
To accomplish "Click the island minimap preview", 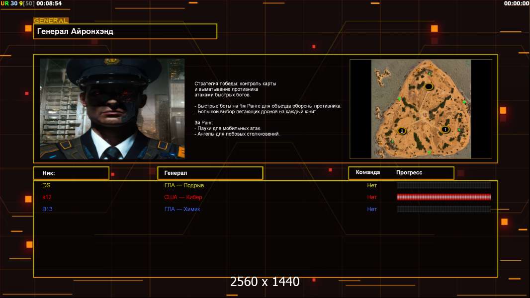I will [421, 109].
